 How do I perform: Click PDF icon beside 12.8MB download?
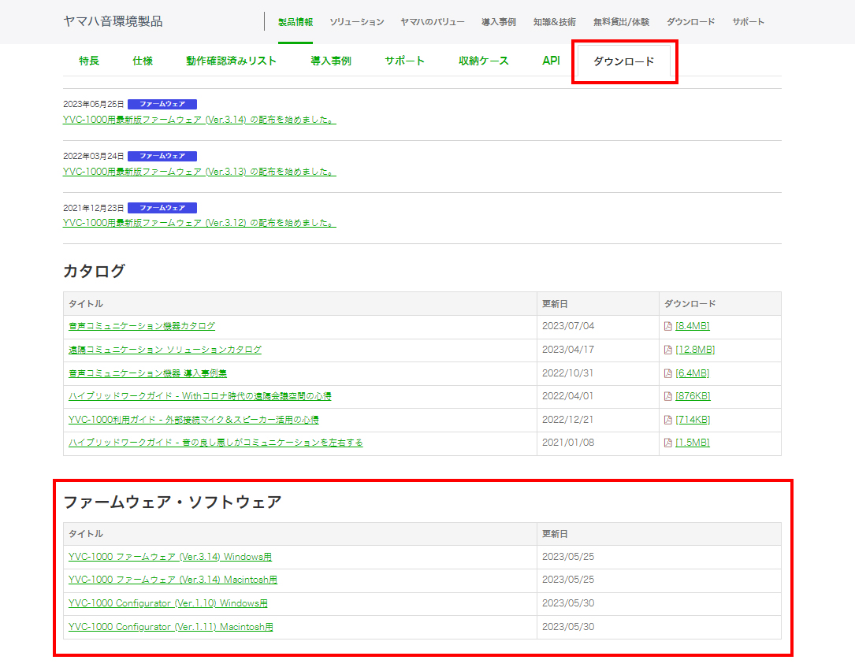668,350
